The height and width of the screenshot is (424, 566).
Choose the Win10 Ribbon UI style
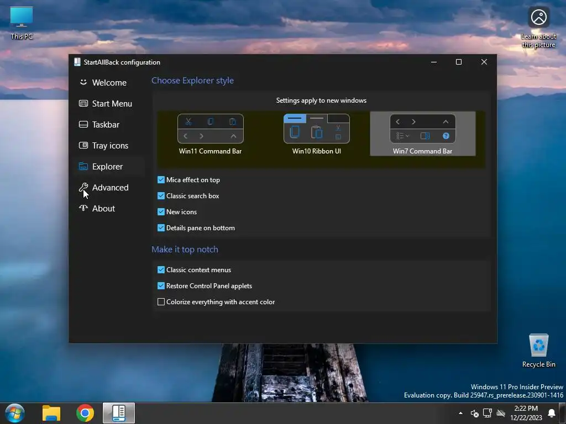pos(317,134)
